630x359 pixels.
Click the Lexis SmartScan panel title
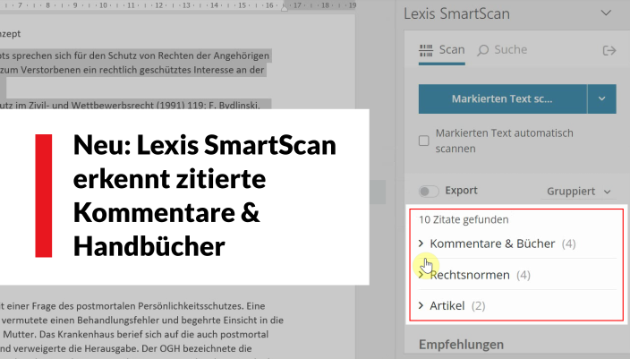(x=456, y=13)
